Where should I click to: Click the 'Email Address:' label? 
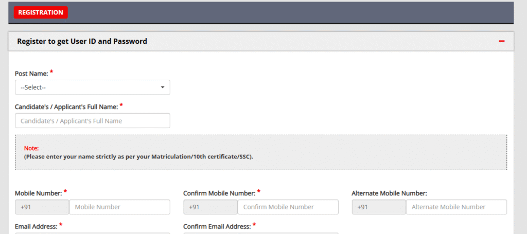tap(36, 226)
